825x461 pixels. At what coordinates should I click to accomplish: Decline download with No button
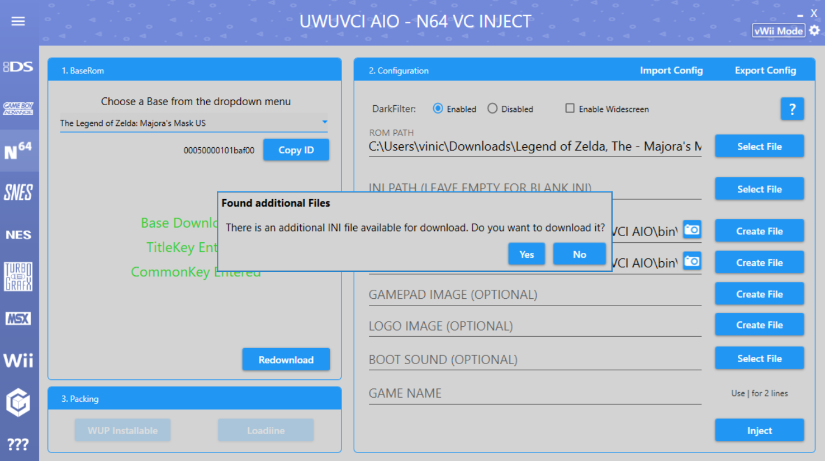pyautogui.click(x=579, y=255)
